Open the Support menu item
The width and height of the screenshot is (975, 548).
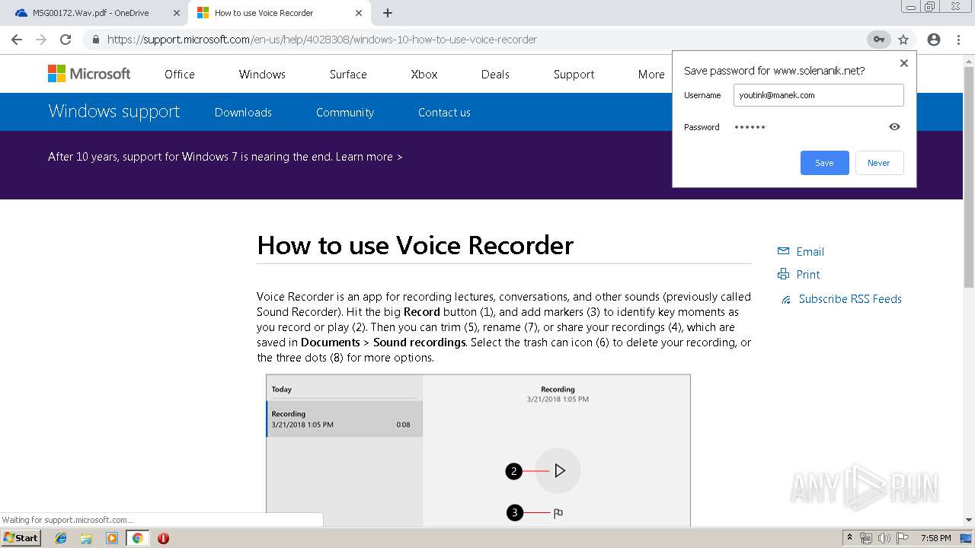point(574,74)
